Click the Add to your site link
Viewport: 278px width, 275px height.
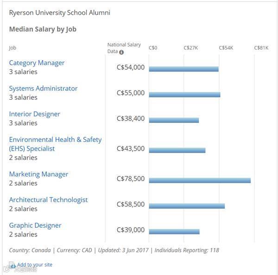35,264
